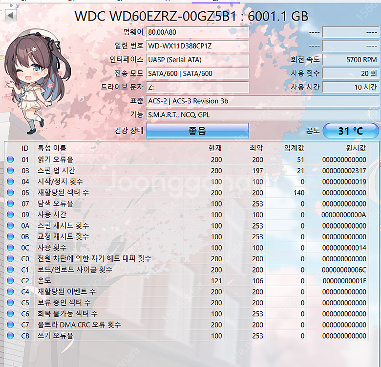Click the features field S.M.A.R.T., NCQ, GPL
381x367 pixels.
(x=262, y=115)
